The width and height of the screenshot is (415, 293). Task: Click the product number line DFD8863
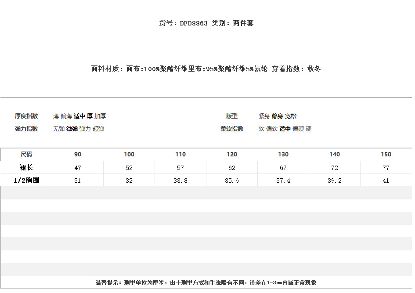coord(206,23)
